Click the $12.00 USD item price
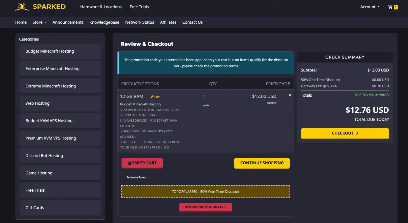The height and width of the screenshot is (223, 408). tap(264, 96)
